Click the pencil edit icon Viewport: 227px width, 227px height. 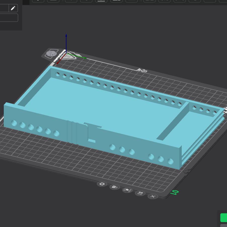pos(13,8)
